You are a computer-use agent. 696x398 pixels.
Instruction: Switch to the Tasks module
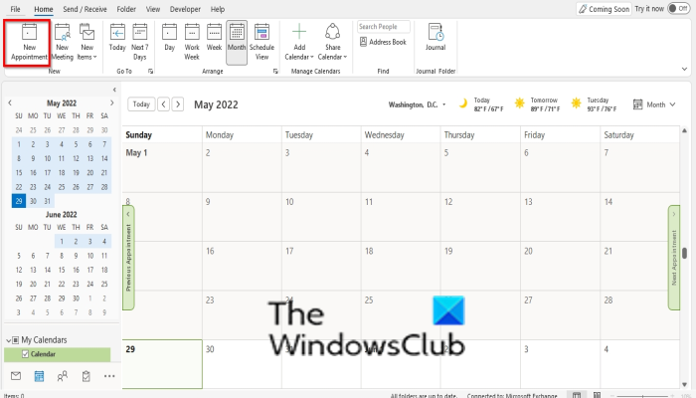coord(87,376)
